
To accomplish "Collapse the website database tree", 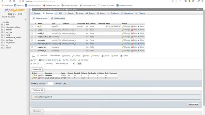I will (x=2, y=48).
